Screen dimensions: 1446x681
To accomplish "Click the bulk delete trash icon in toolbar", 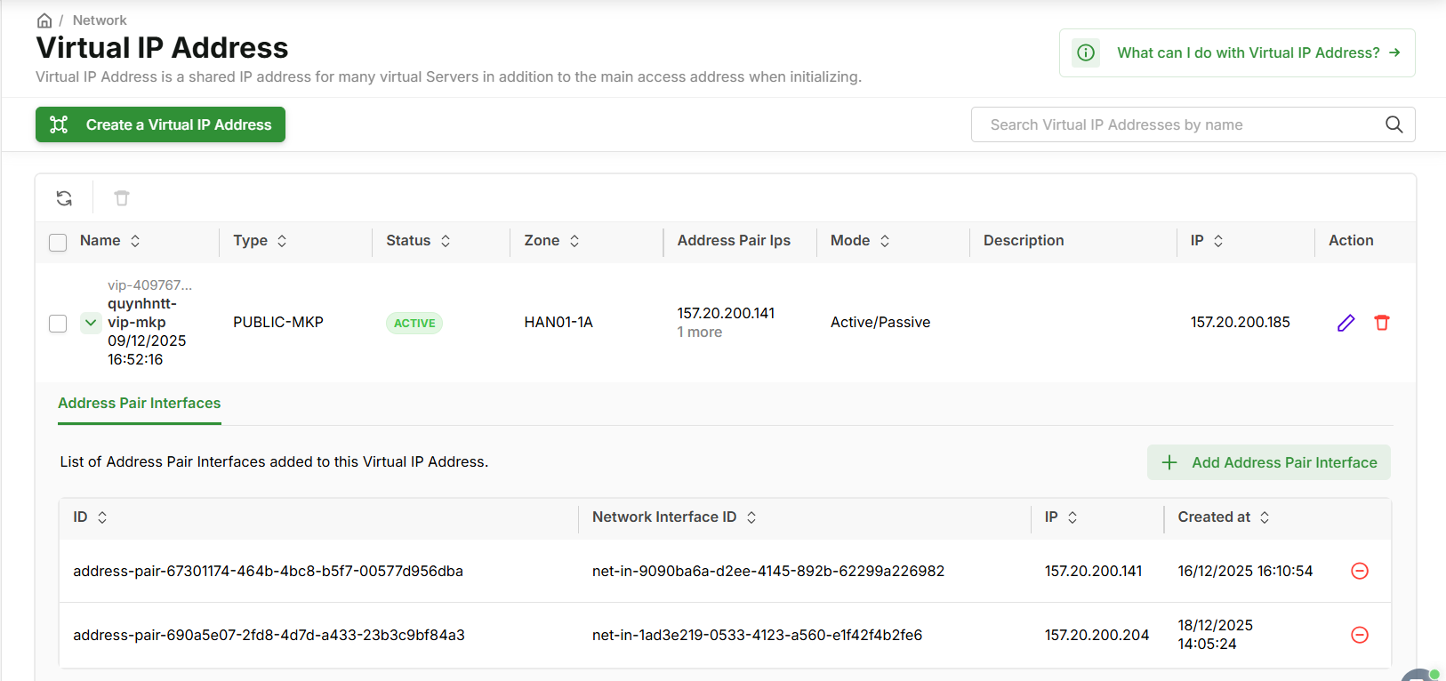I will 122,198.
